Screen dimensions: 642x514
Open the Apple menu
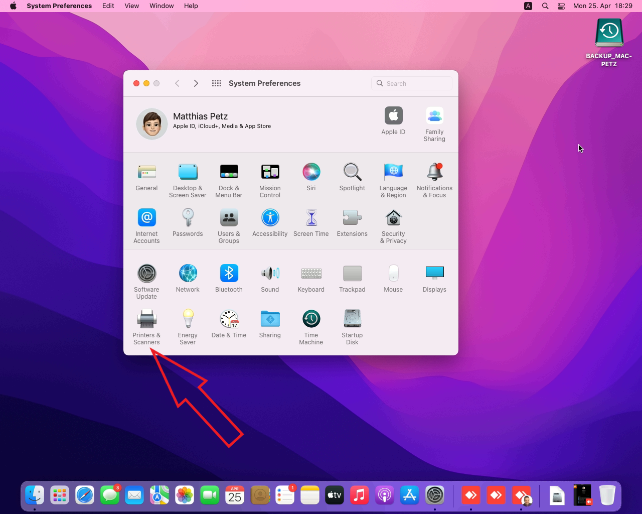[x=13, y=6]
